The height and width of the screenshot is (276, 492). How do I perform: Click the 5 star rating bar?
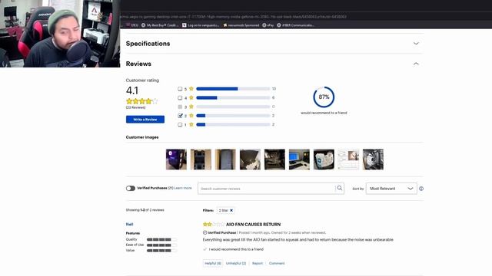(233, 89)
